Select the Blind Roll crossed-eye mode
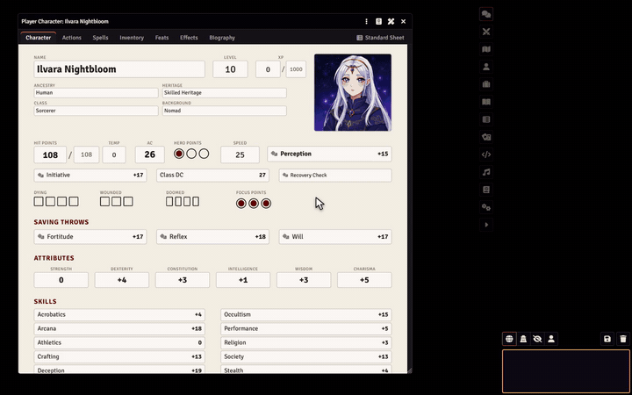 tap(537, 339)
